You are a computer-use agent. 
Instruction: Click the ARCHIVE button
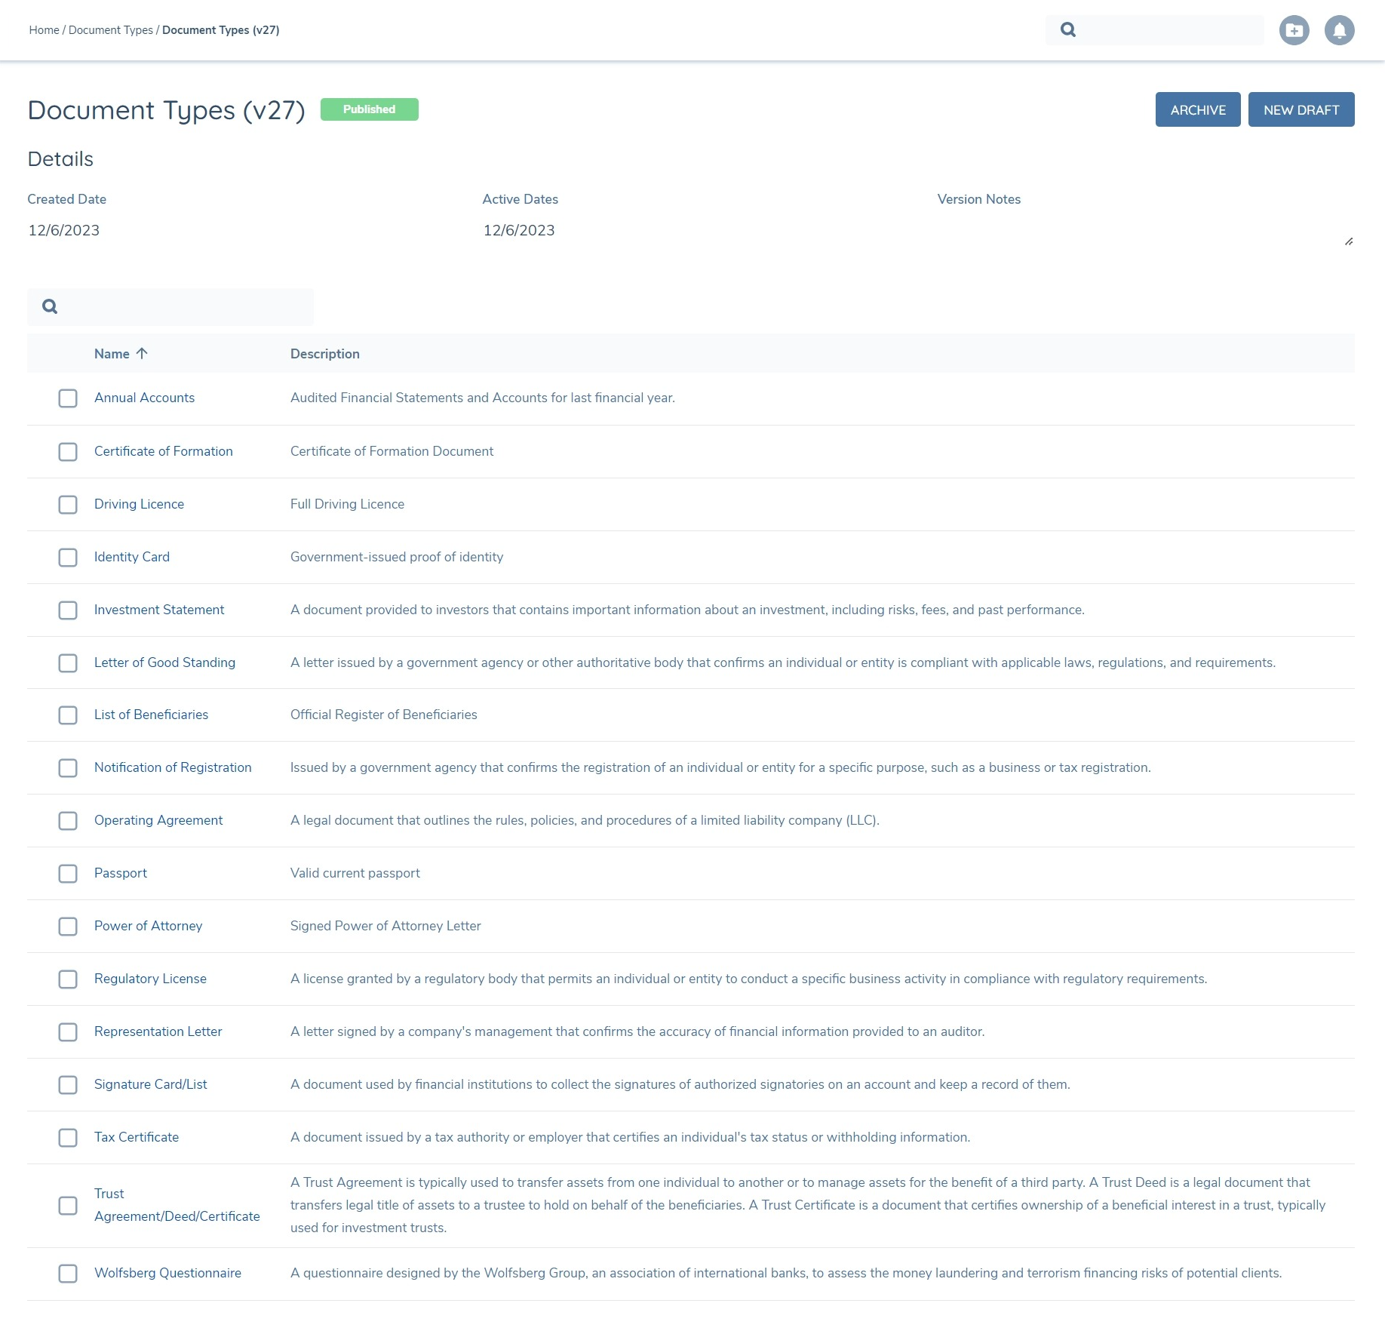tap(1197, 110)
